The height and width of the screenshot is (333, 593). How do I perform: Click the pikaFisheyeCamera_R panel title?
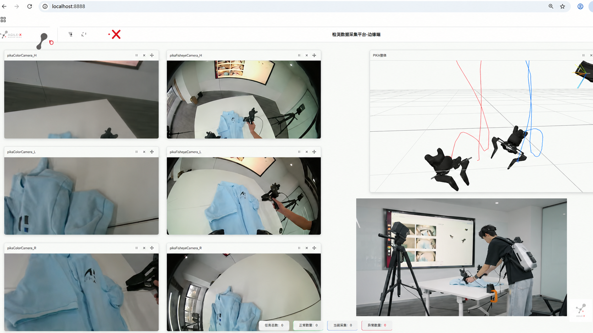(185, 248)
